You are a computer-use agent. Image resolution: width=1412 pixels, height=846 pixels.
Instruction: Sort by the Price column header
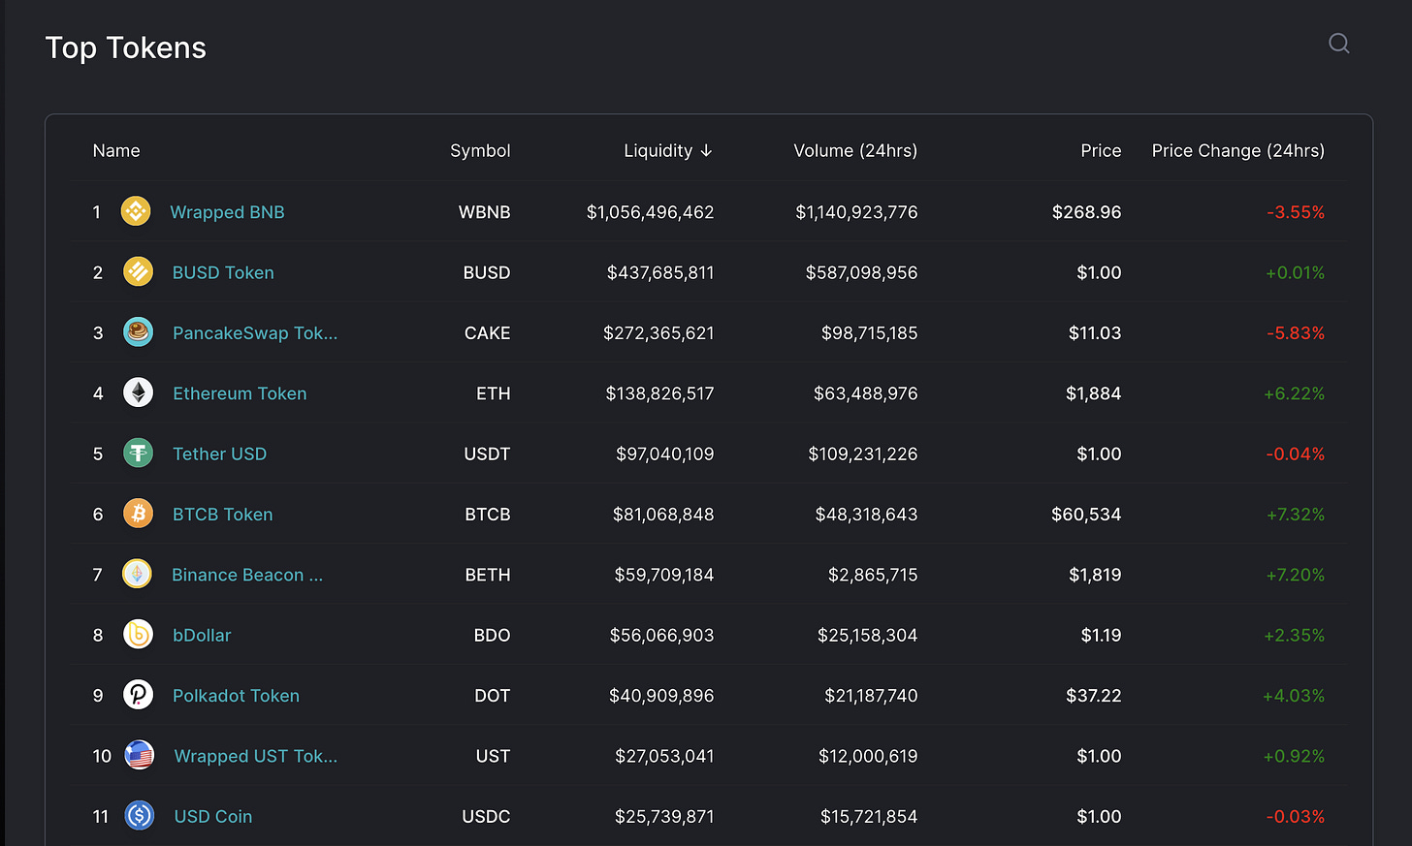pyautogui.click(x=1101, y=150)
